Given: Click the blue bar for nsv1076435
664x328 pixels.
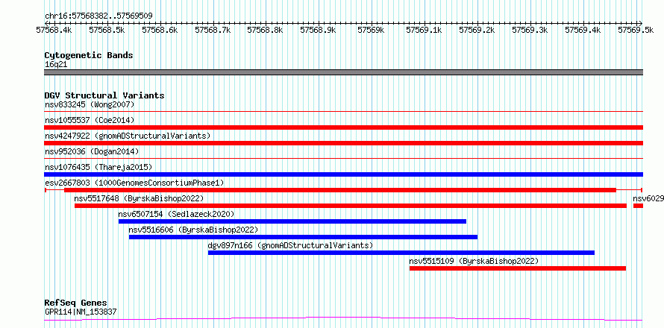Looking at the screenshot, I should [x=343, y=174].
